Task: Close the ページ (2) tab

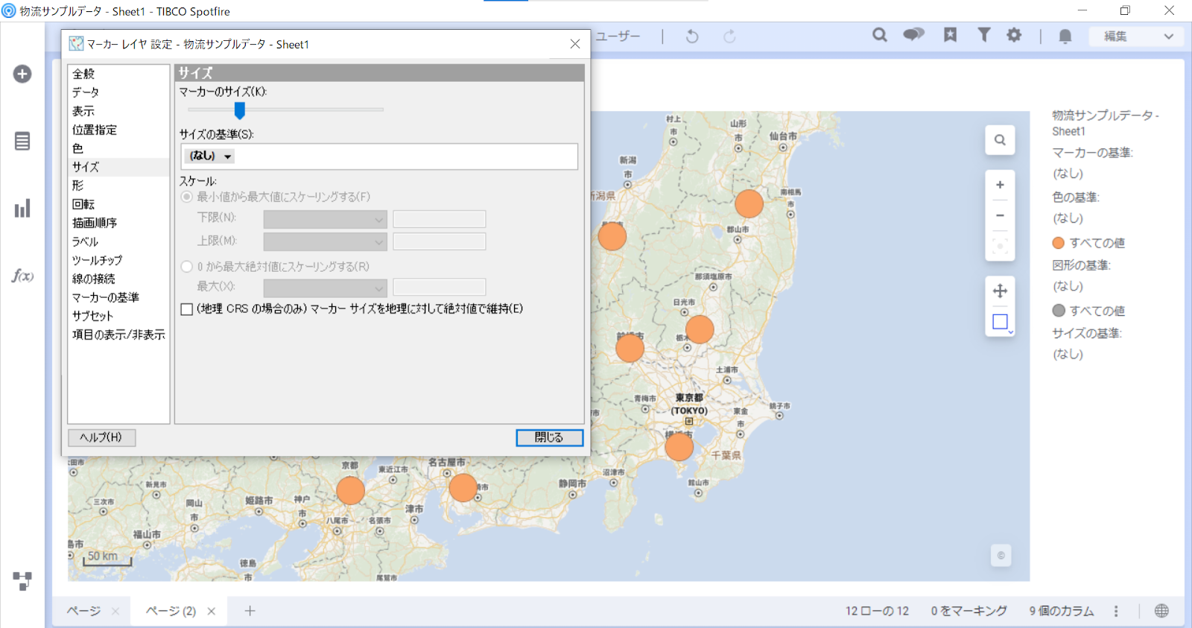Action: (x=212, y=612)
